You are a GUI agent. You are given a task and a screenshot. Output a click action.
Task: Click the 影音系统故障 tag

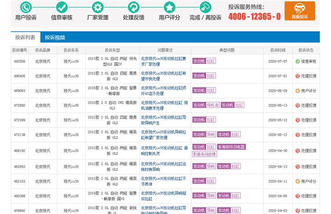click(205, 154)
